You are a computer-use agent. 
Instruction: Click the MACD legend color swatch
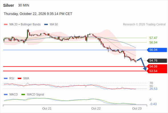(x=6, y=95)
